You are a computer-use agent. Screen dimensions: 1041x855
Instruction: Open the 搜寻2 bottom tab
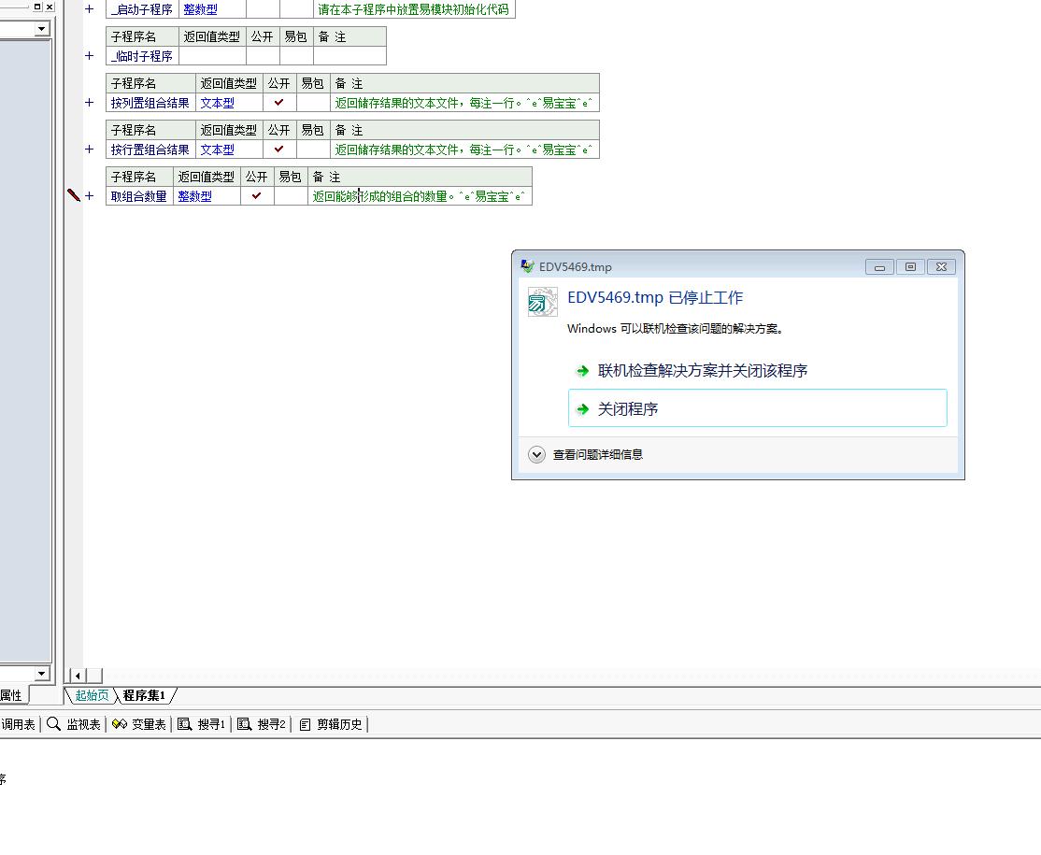point(261,724)
